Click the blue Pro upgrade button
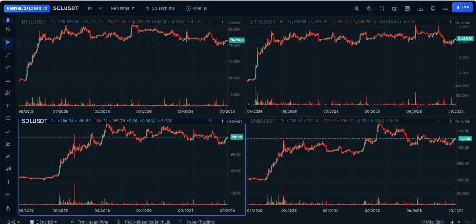 463,7
